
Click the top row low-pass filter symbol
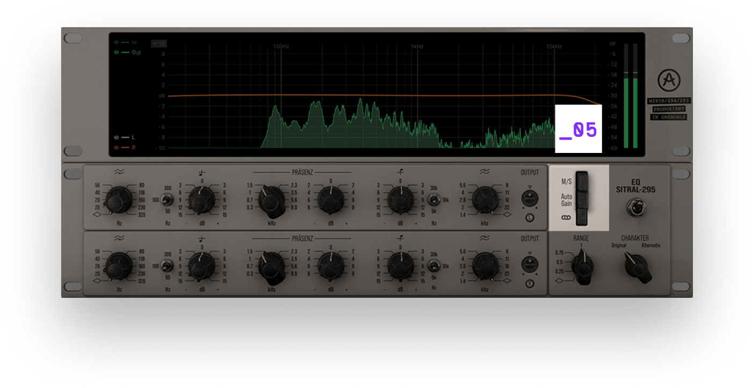coord(485,172)
